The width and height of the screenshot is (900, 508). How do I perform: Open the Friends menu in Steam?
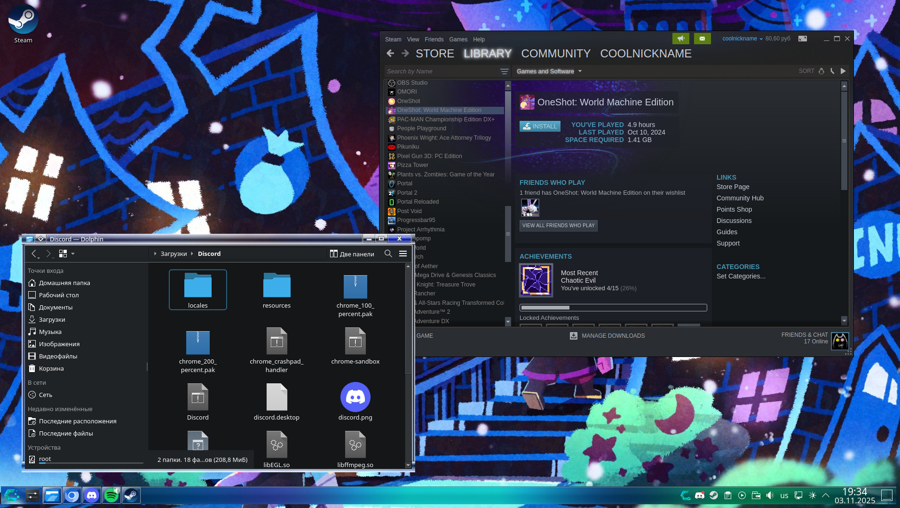click(434, 40)
